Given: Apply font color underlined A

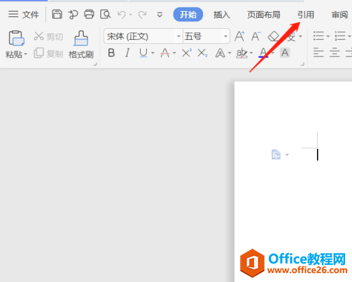Looking at the screenshot, I should point(263,53).
